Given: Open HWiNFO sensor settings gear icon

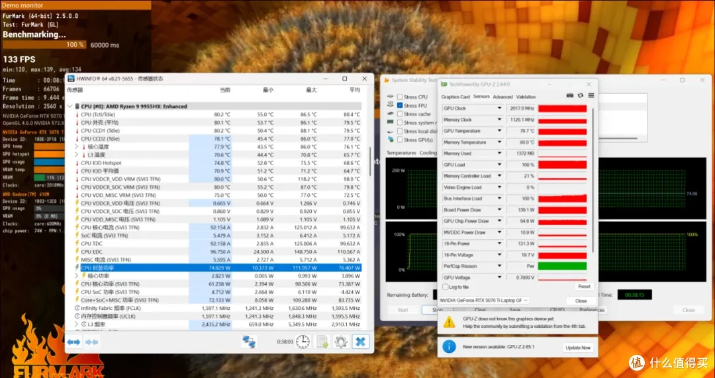Looking at the screenshot, I should 341,342.
